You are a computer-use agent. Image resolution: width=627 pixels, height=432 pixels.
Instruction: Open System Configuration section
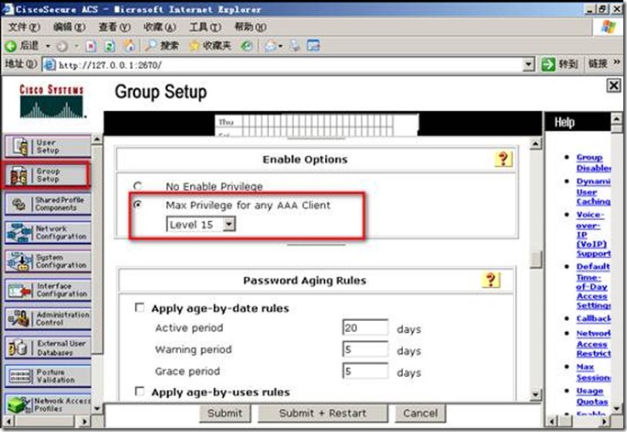tap(48, 261)
